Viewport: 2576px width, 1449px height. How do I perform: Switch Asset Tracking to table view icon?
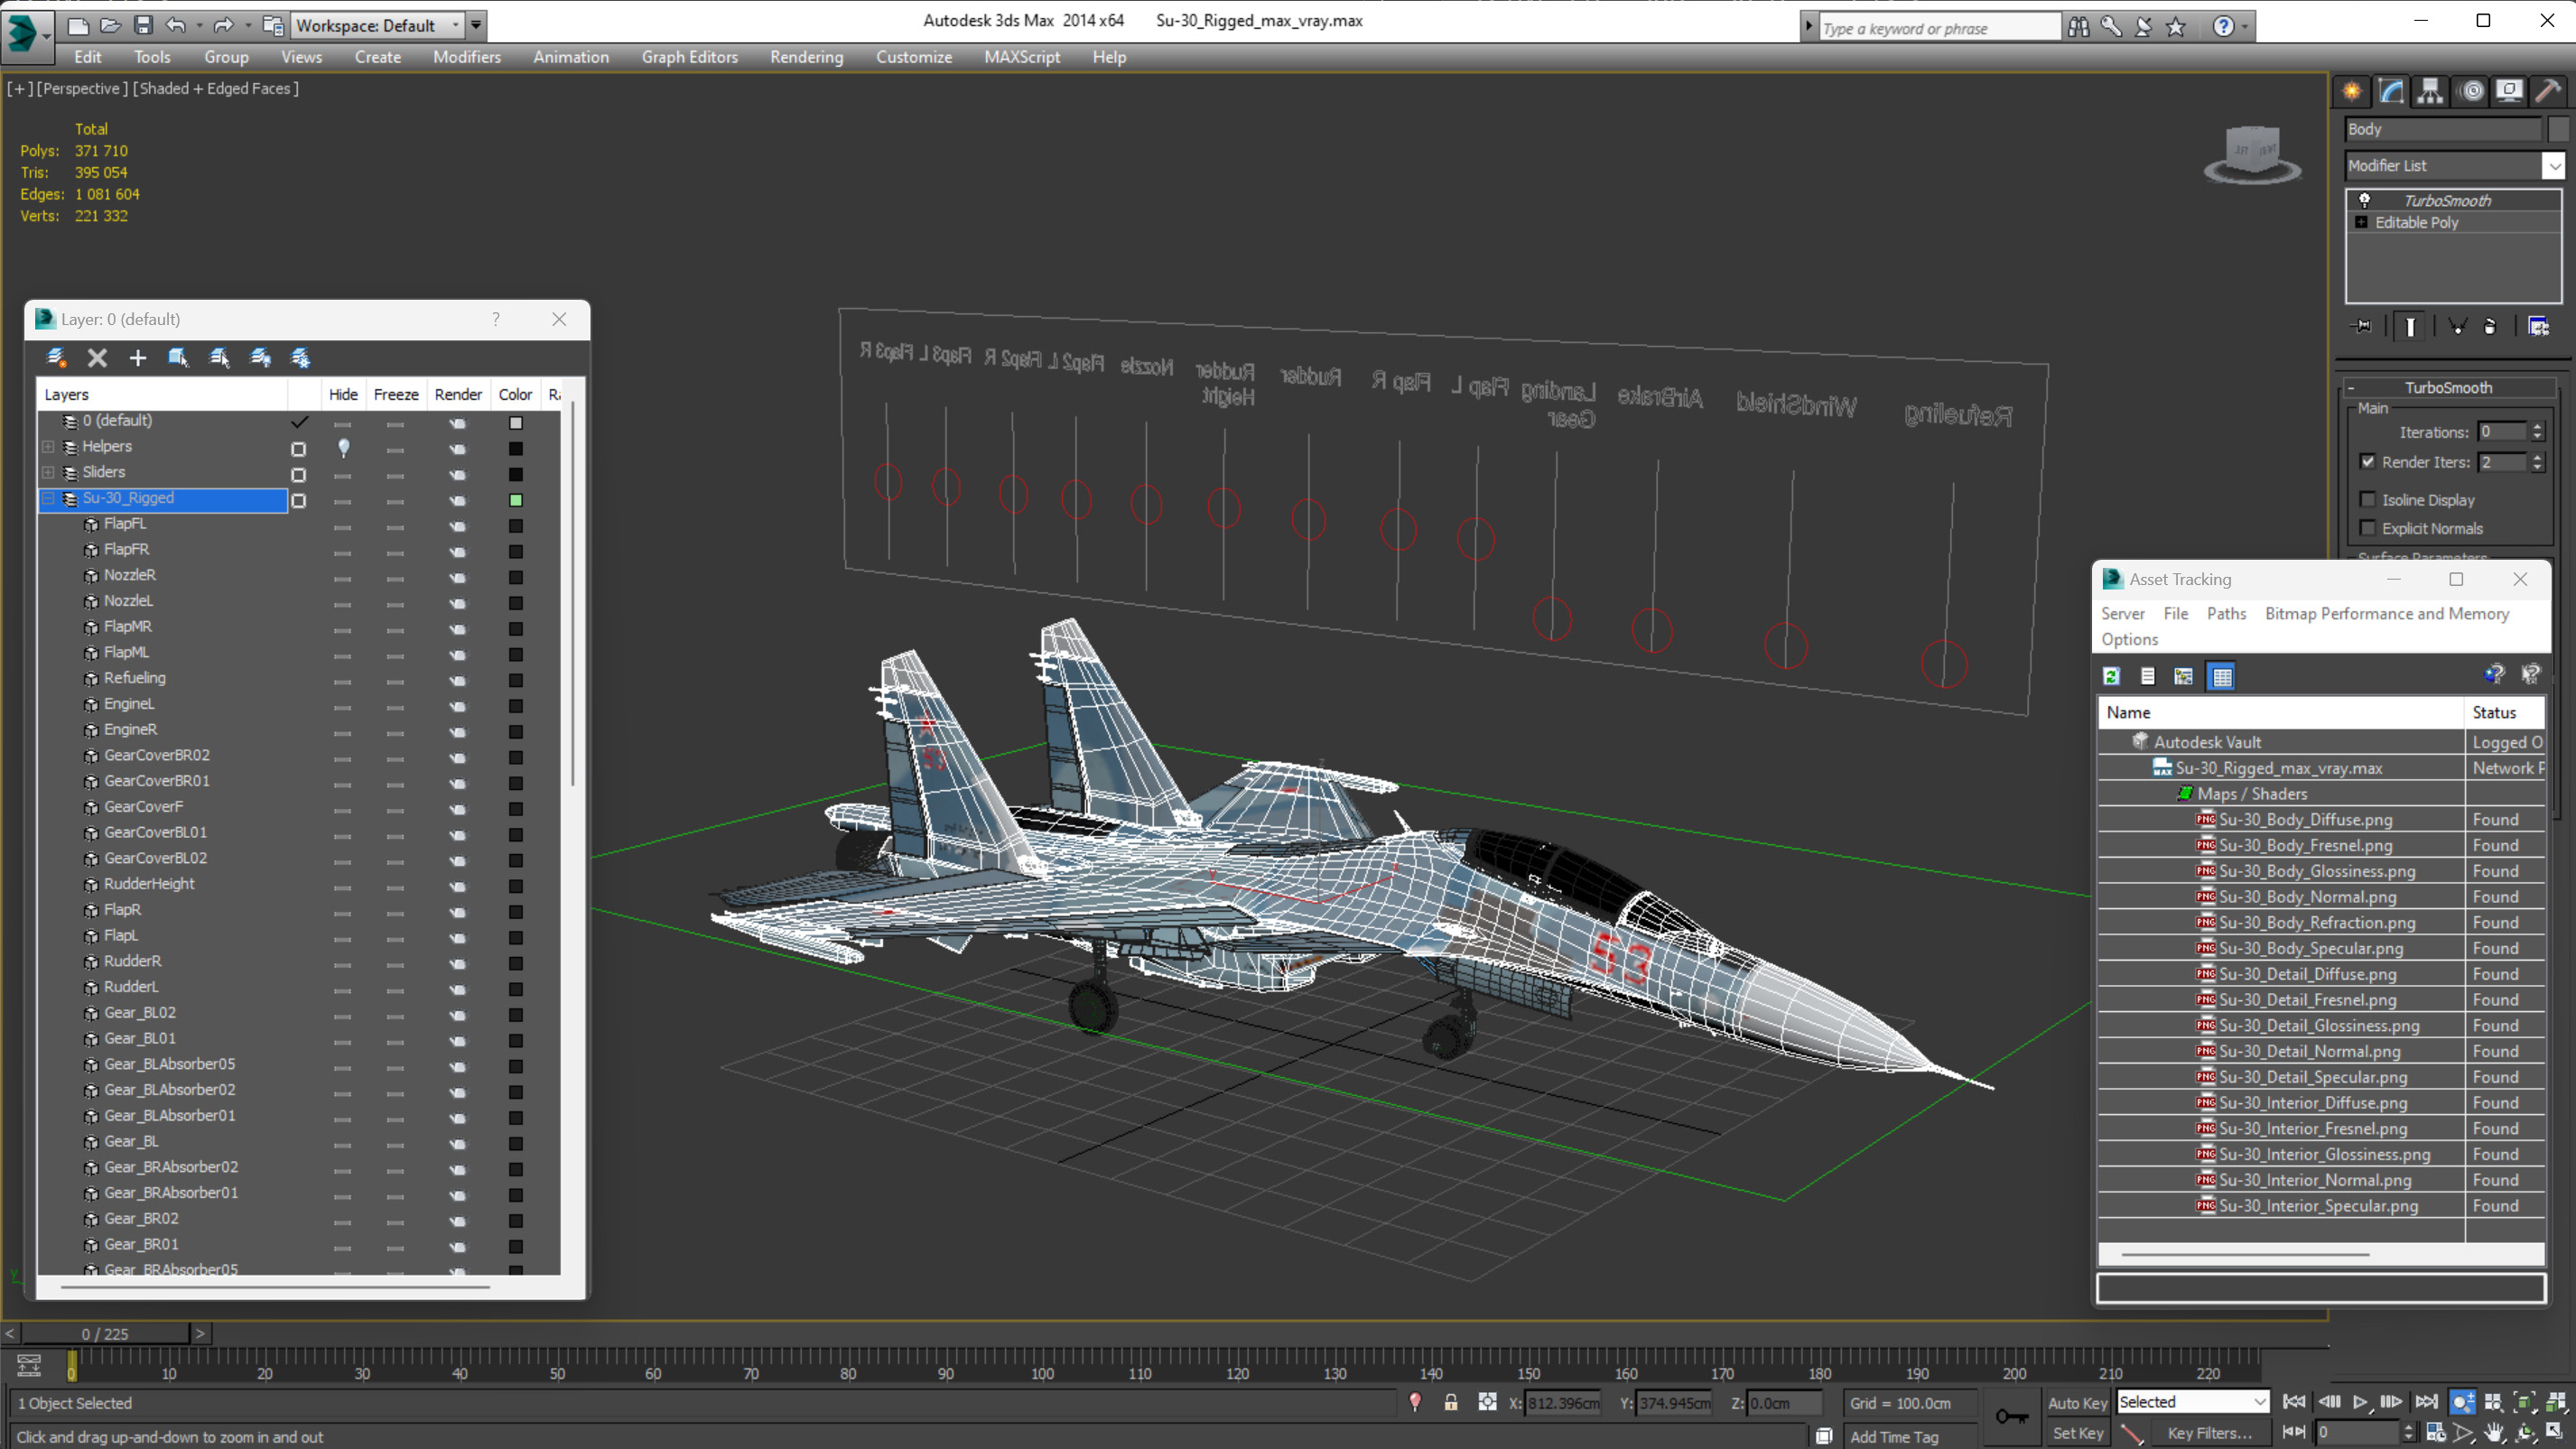[x=2222, y=677]
